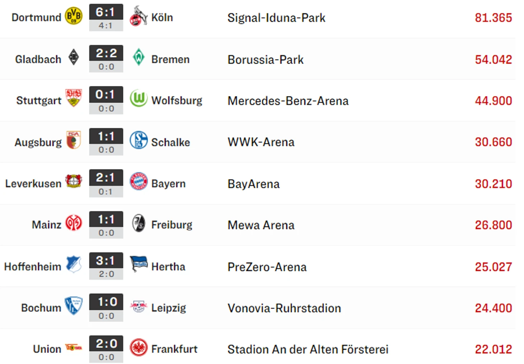
Task: Click the 81.365 attendance figure
Action: pos(493,18)
